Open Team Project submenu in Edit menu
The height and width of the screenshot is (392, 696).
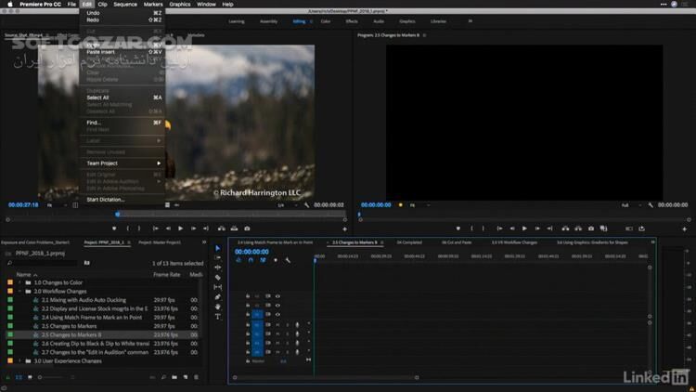tap(122, 163)
